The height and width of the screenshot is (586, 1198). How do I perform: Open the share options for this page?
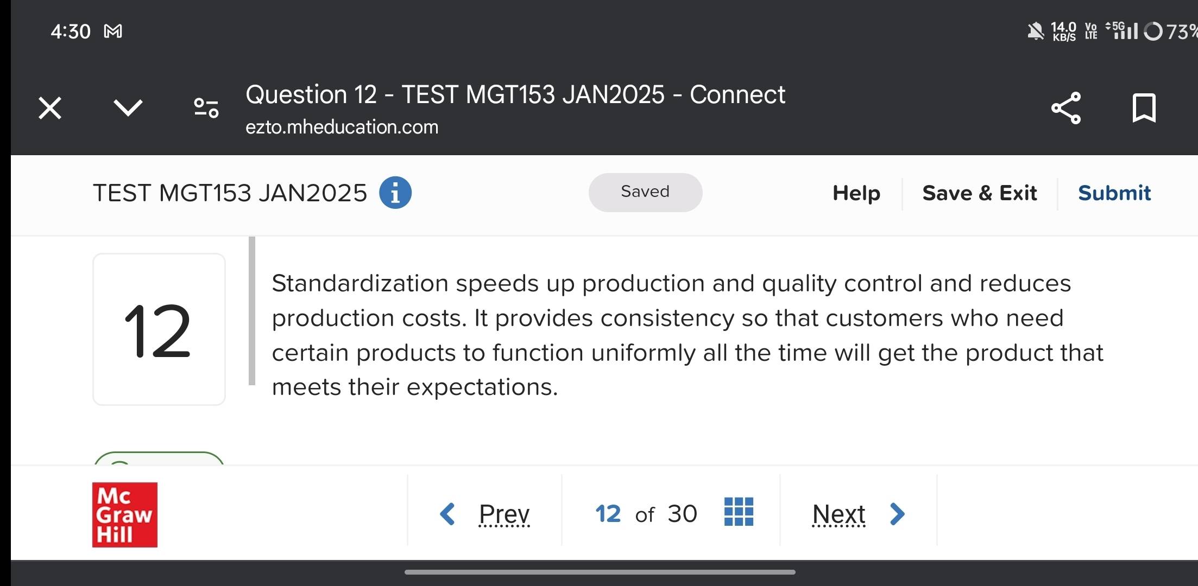coord(1065,108)
